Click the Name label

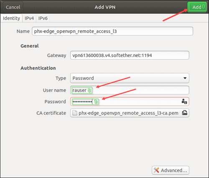tap(23, 31)
